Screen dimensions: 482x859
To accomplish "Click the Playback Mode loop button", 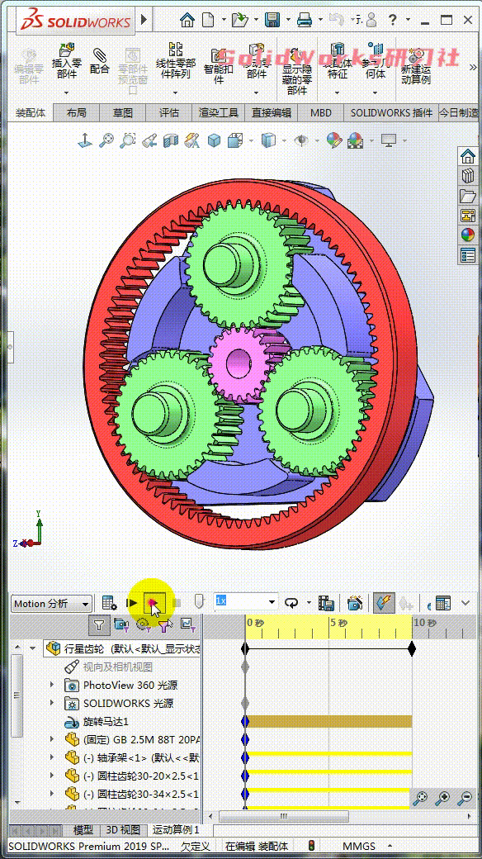I will click(292, 603).
